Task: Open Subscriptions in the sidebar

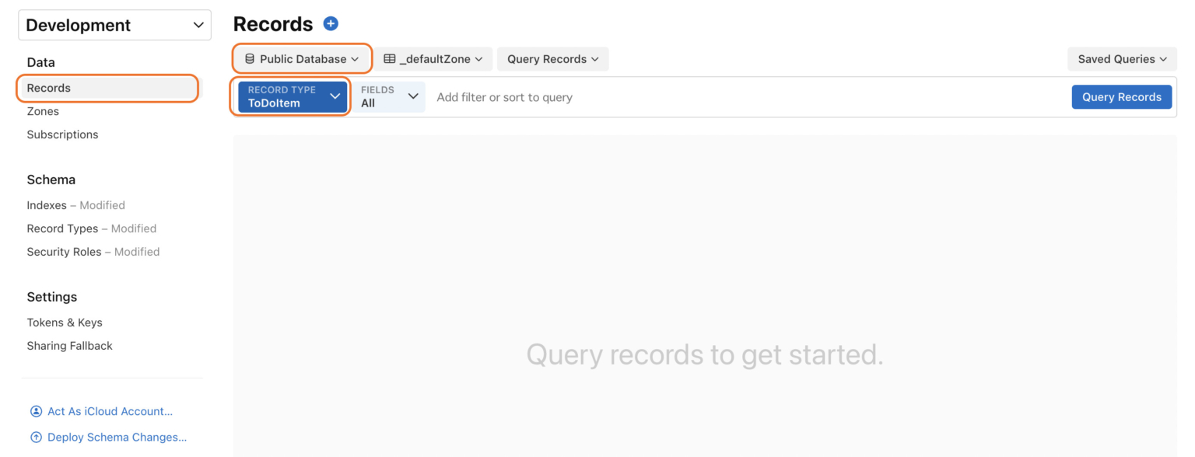Action: (x=62, y=134)
